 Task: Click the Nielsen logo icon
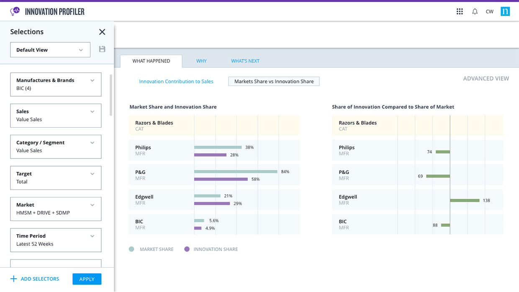pos(505,11)
